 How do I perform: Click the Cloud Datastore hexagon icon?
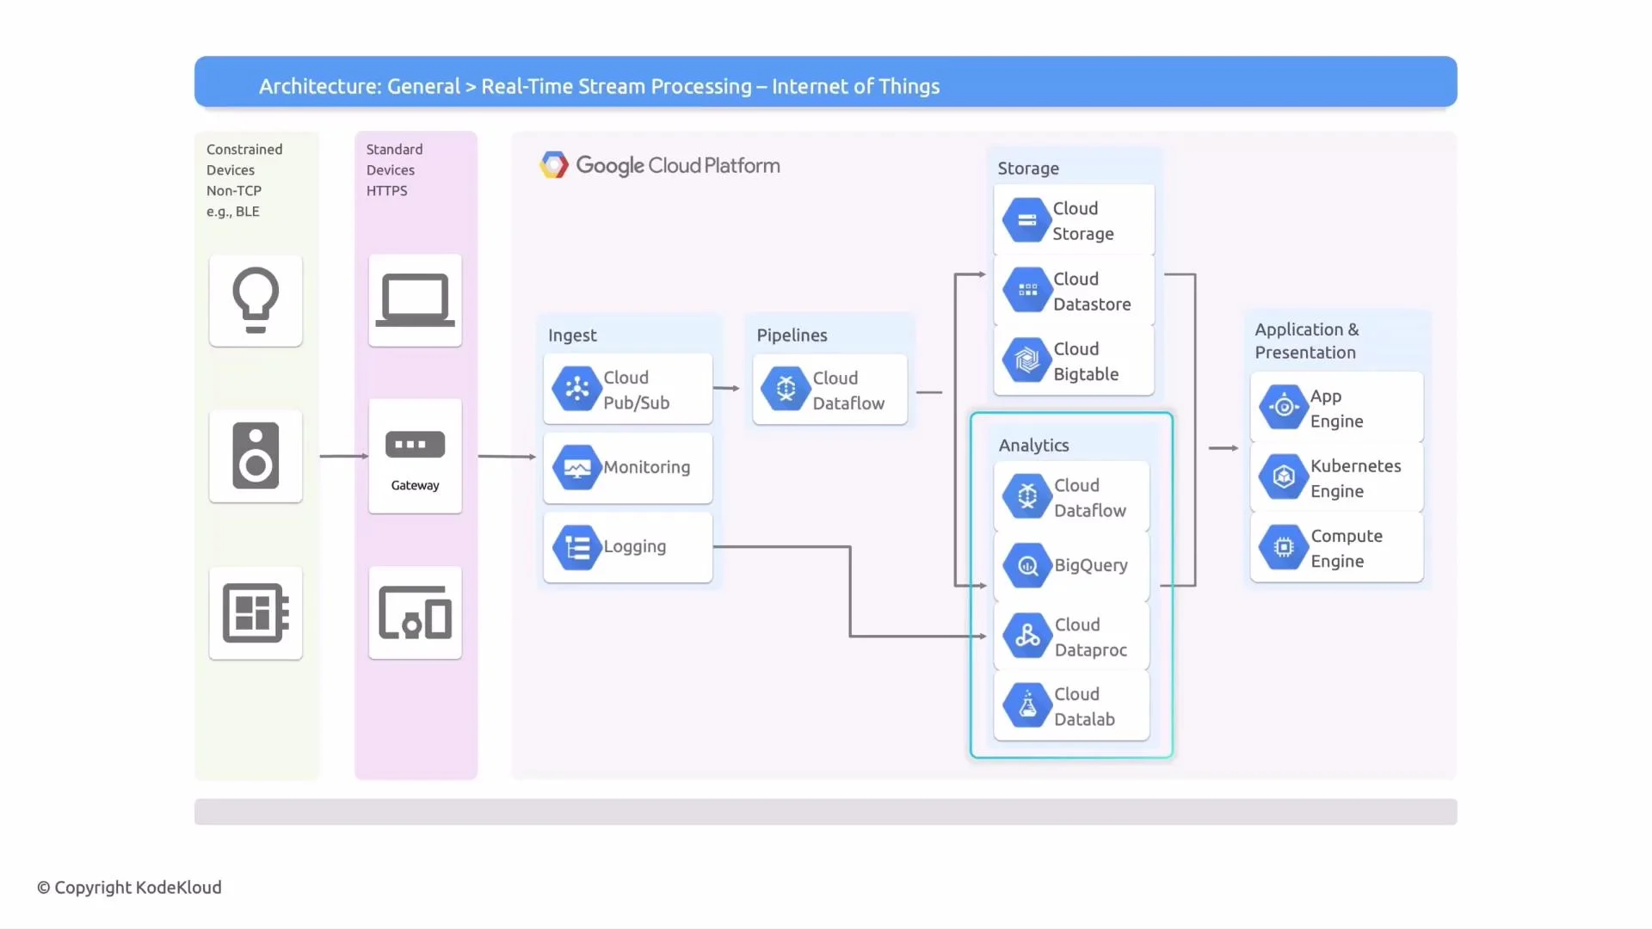click(x=1026, y=291)
